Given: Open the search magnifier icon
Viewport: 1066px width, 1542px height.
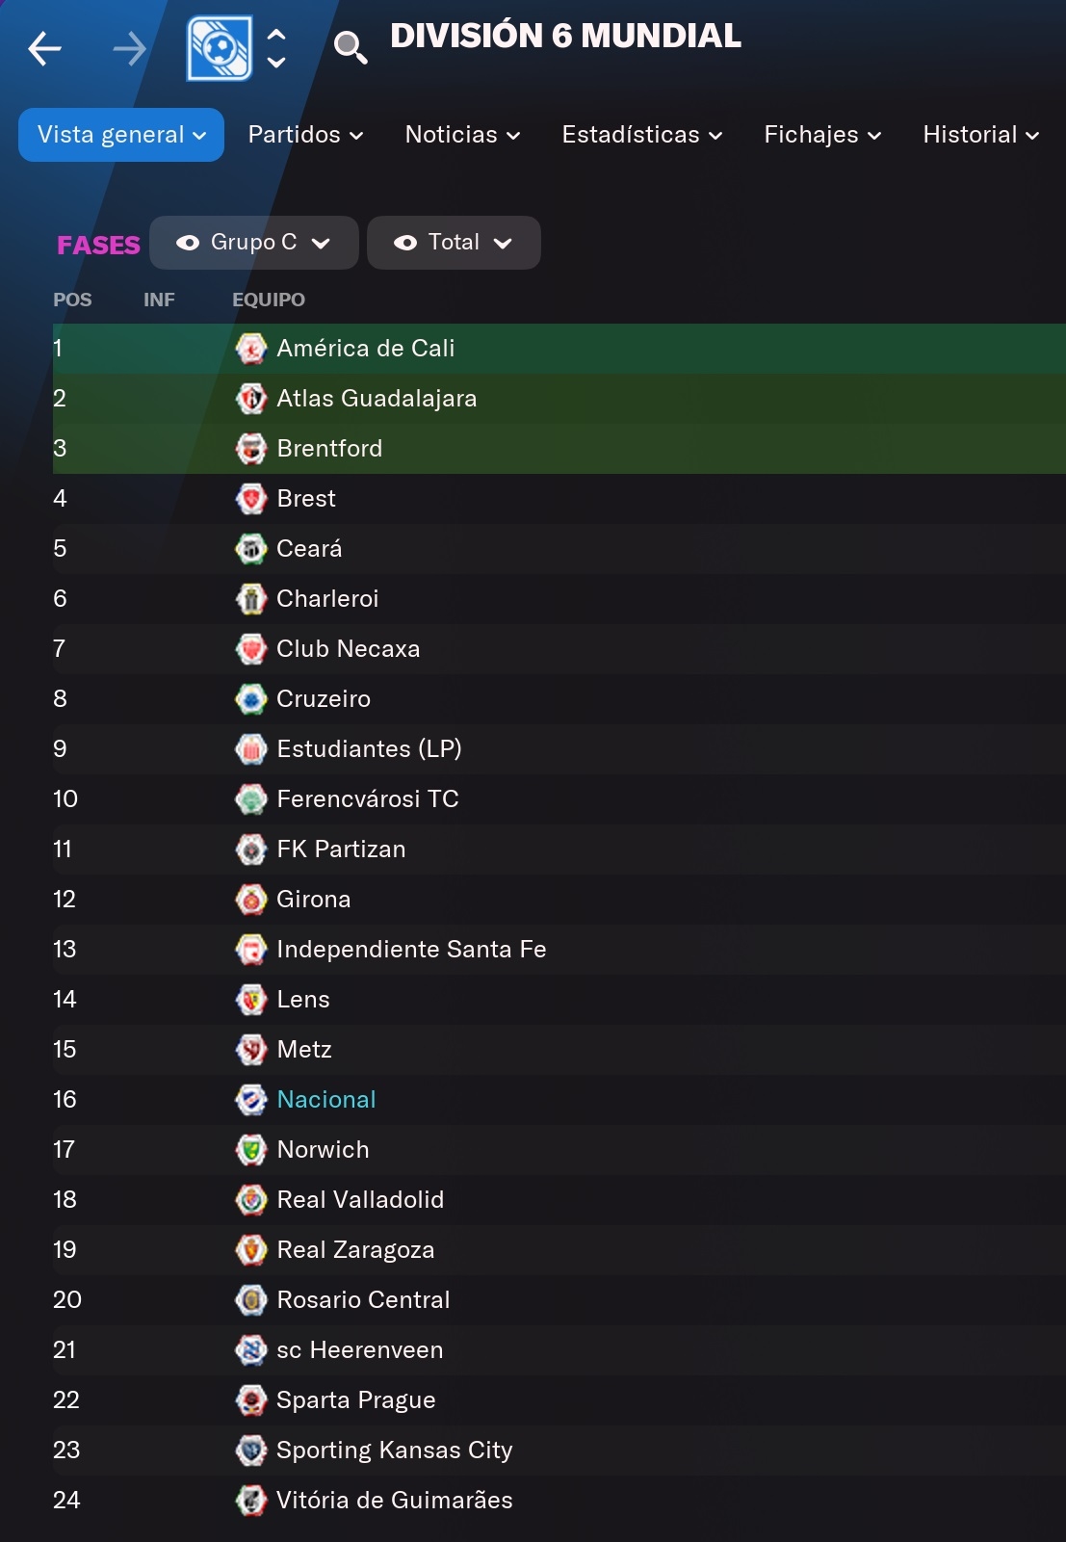Looking at the screenshot, I should point(351,47).
